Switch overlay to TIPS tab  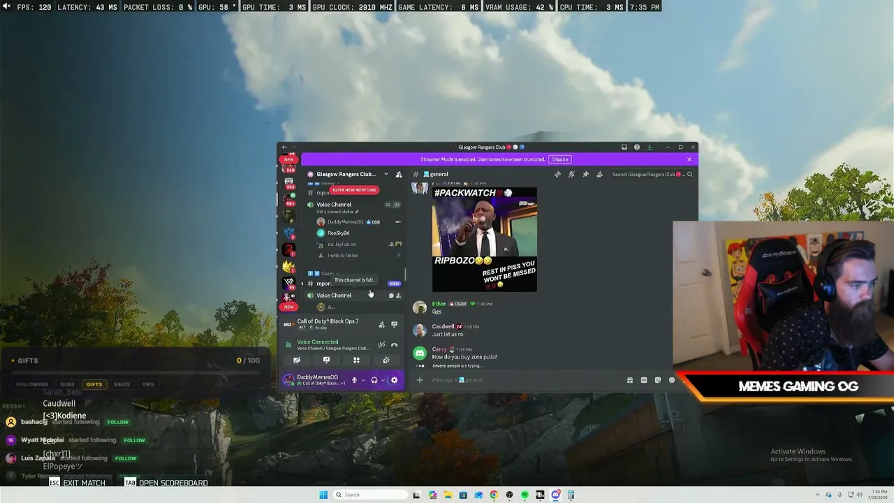coord(148,384)
